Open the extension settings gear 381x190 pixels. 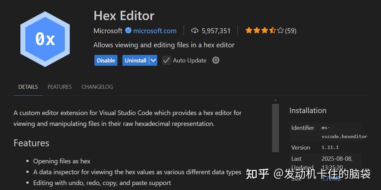pos(216,60)
